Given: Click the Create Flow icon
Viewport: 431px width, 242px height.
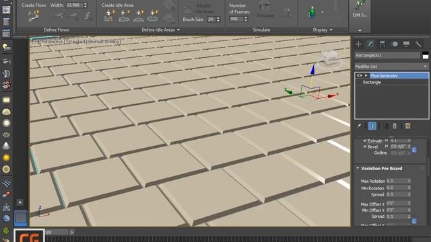Looking at the screenshot, I should (x=34, y=16).
